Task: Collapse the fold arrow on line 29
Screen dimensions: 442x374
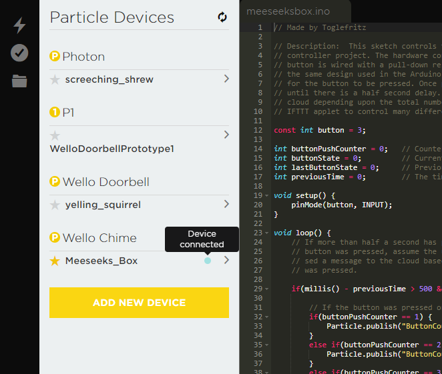Action: [x=266, y=289]
